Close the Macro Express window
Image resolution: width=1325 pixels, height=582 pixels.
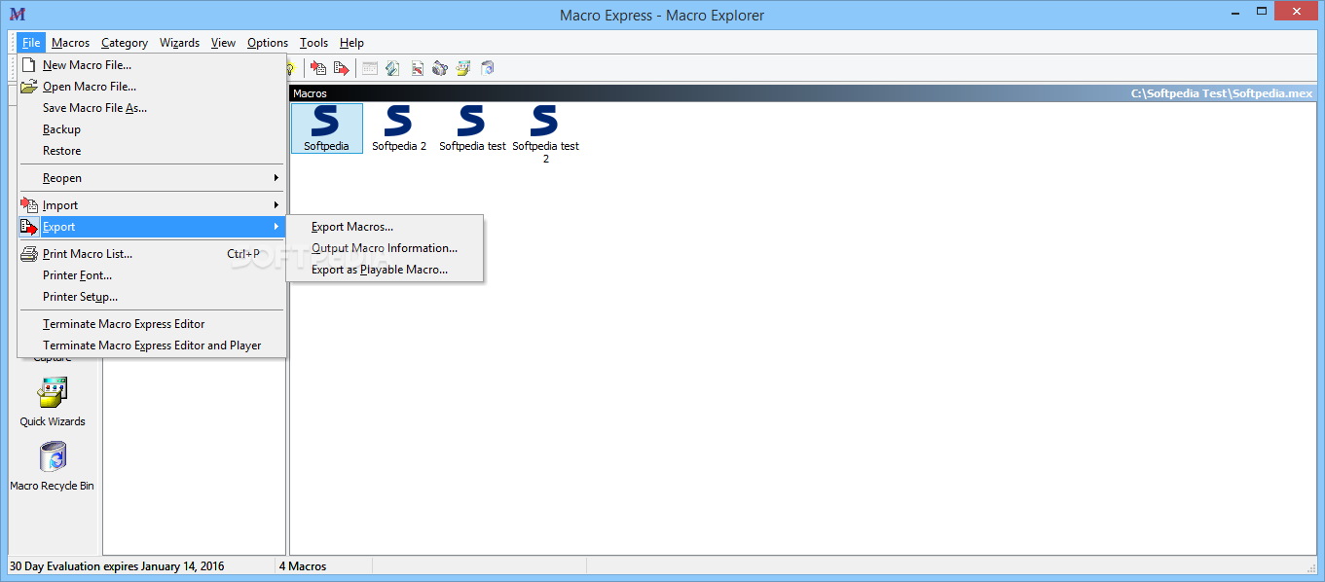pyautogui.click(x=1298, y=12)
